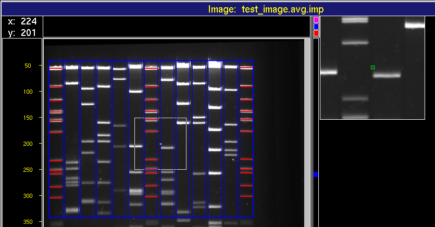Viewport: 435px width, 227px height.
Task: Click the brightest band in preview's top right
Action: (415, 26)
